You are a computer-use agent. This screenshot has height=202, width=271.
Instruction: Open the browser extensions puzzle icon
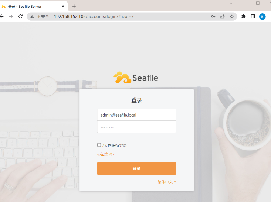(x=244, y=16)
